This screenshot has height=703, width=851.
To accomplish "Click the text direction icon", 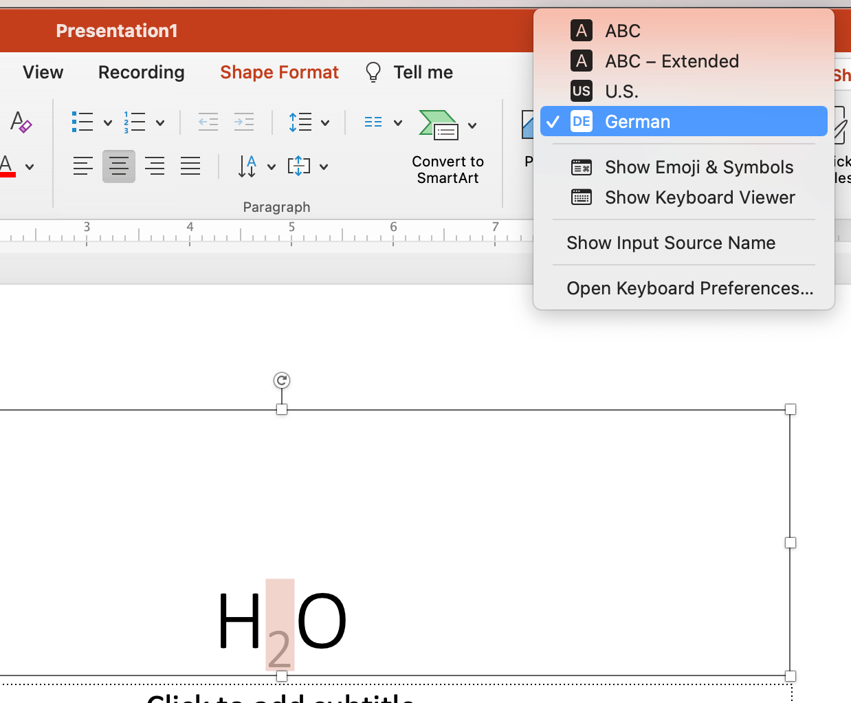I will coord(247,166).
